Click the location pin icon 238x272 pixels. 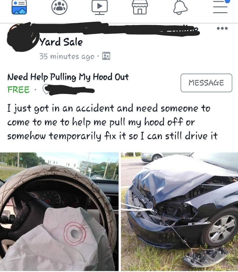click(x=46, y=89)
